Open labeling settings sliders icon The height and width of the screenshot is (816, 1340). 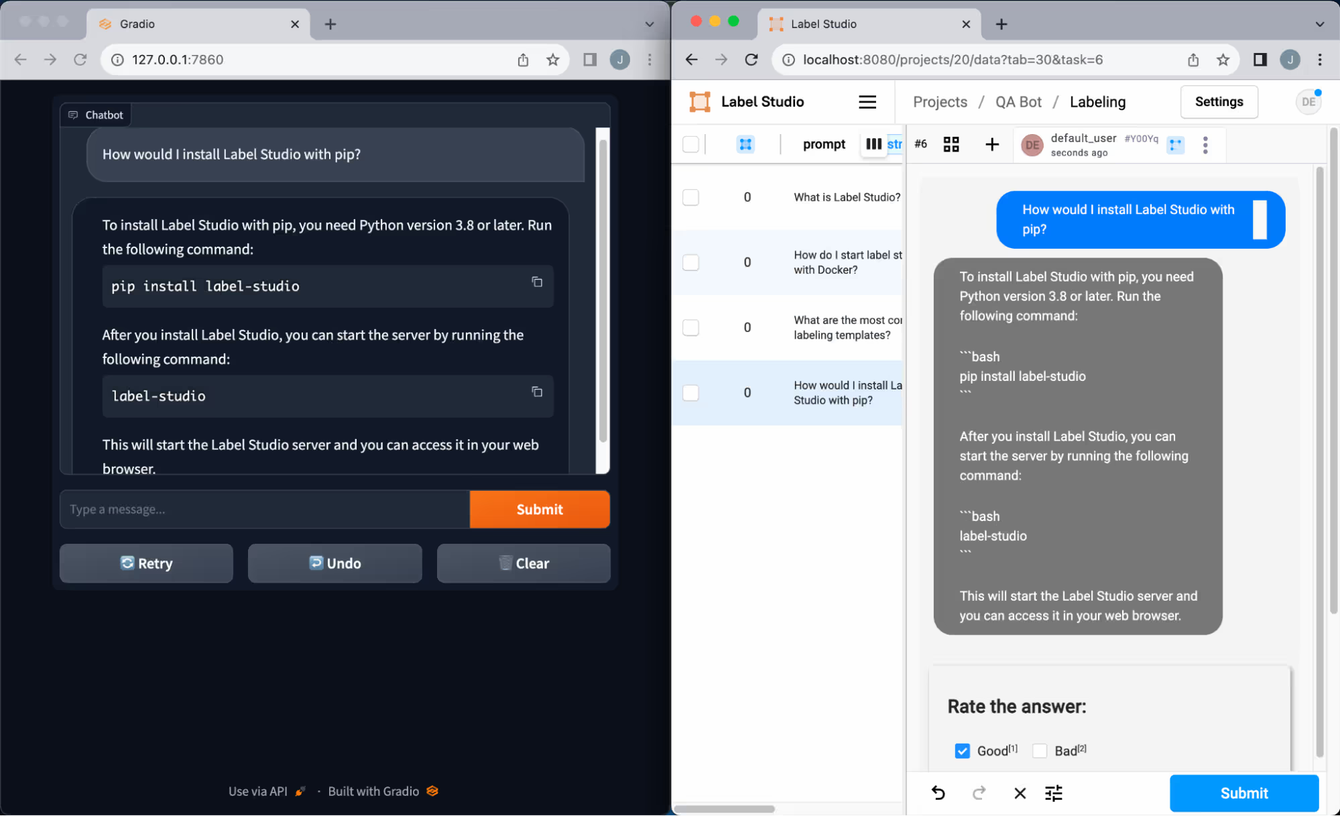[x=1054, y=793]
